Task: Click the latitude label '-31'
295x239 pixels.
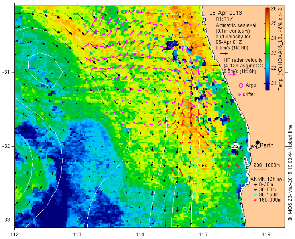Action: tap(5, 72)
